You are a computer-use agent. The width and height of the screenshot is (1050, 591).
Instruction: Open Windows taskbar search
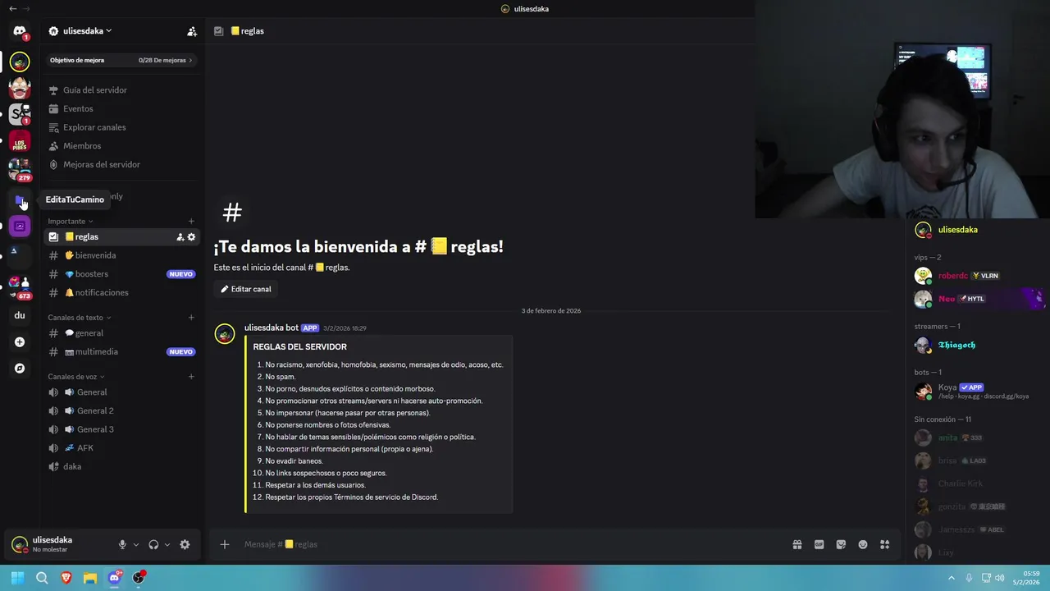point(42,578)
